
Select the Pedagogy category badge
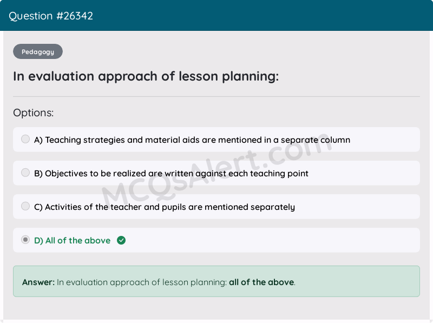(x=37, y=51)
